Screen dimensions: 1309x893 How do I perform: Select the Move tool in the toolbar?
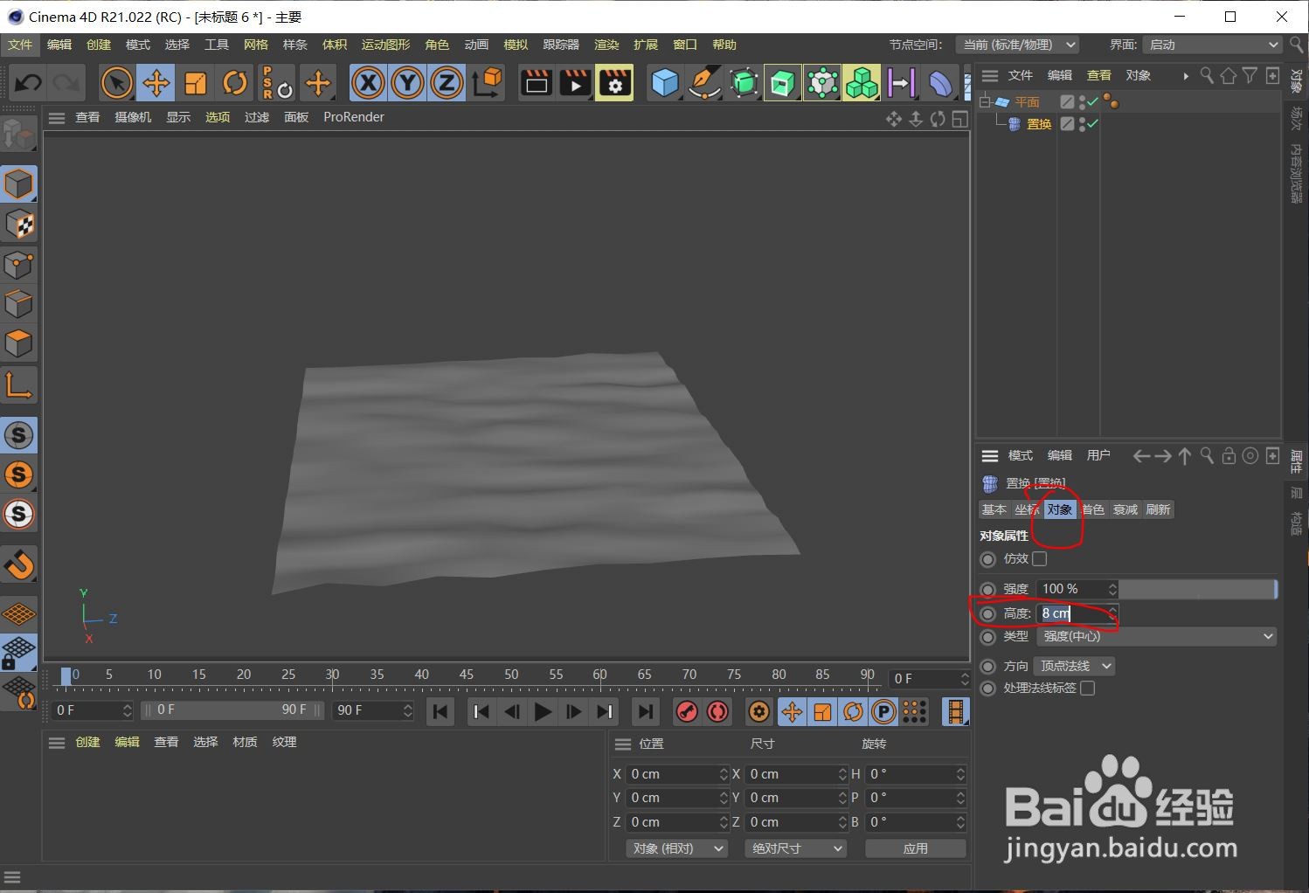(156, 82)
